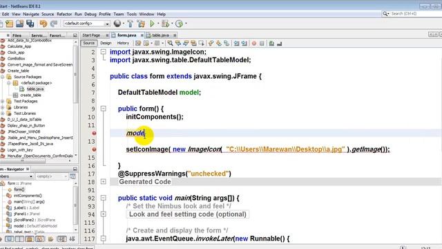The width and height of the screenshot is (442, 249).
Task: Collapse the main method fold
Action: [104, 198]
